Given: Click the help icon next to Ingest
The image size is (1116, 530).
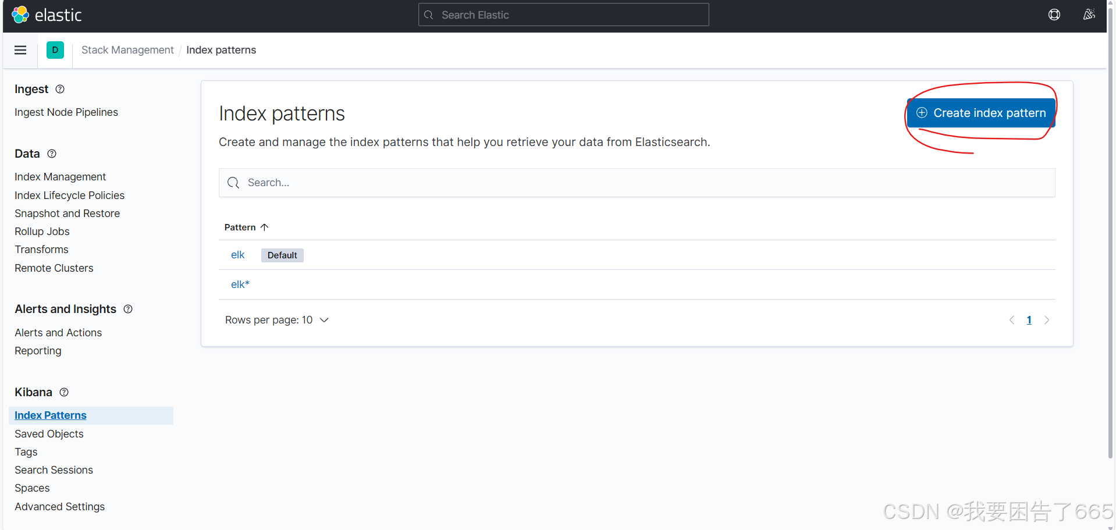Looking at the screenshot, I should tap(60, 89).
